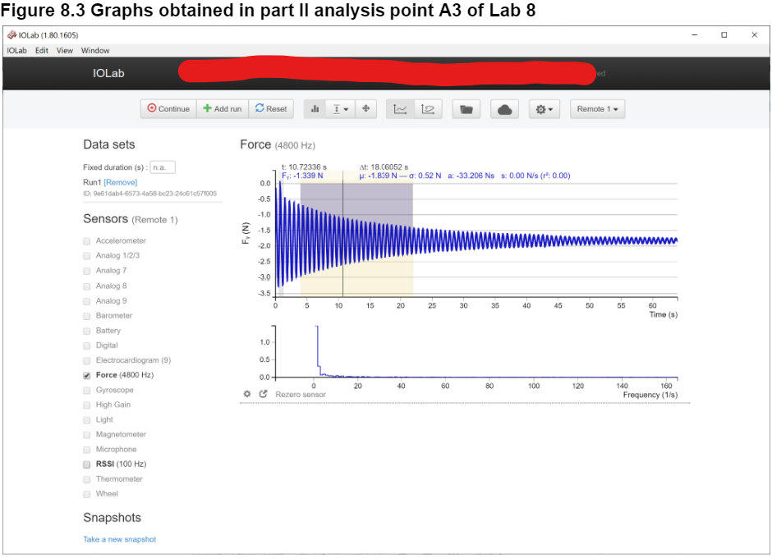Activate the crosshair pan tool

(x=365, y=108)
